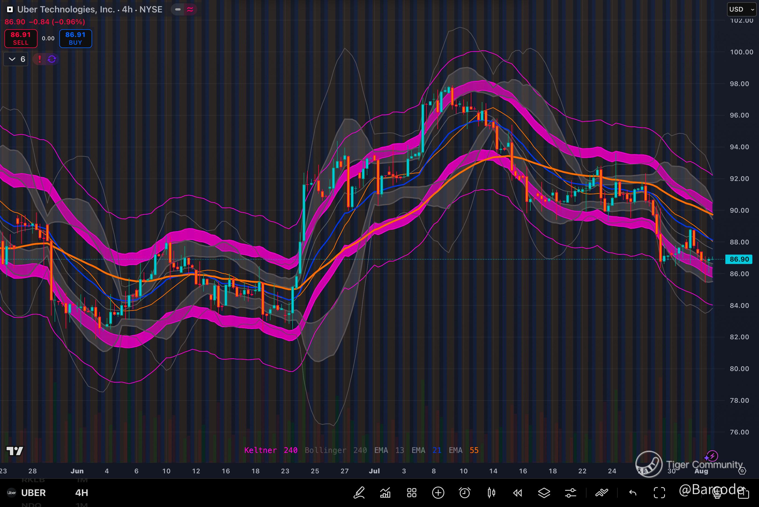Open the chart settings sliders icon
Image resolution: width=759 pixels, height=507 pixels.
(x=571, y=493)
